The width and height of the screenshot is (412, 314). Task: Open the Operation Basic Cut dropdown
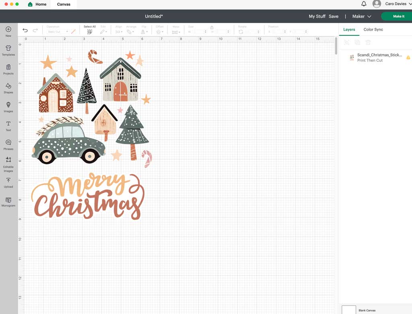pyautogui.click(x=58, y=31)
